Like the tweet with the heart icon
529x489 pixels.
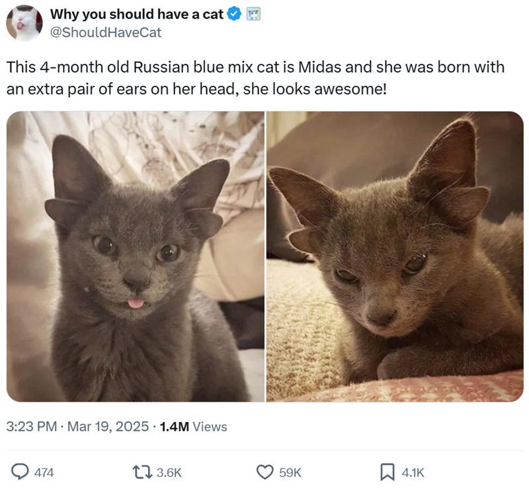pos(264,472)
